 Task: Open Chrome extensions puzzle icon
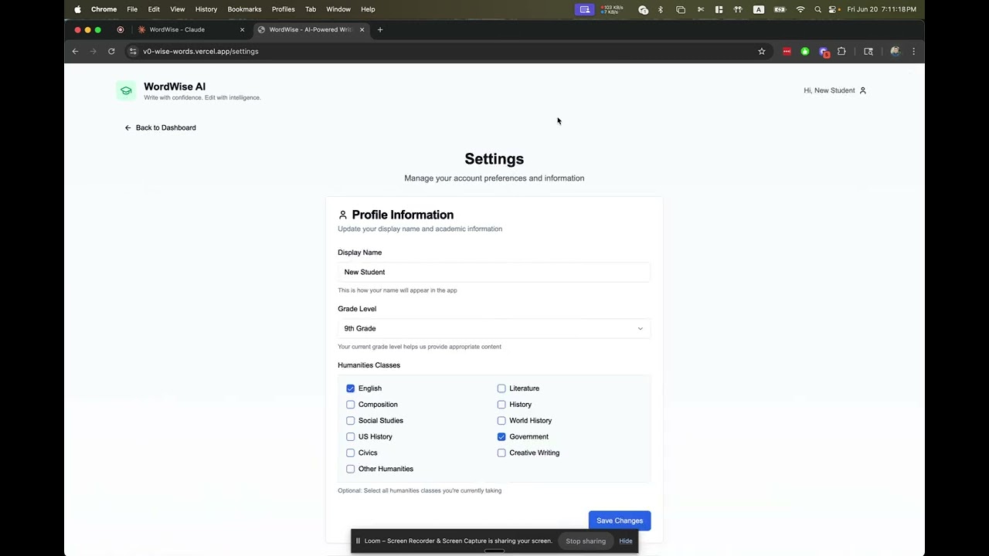tap(841, 51)
